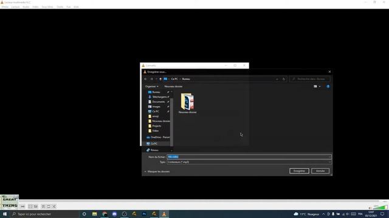The width and height of the screenshot is (389, 218).
Task: Open File Explorer from taskbar
Action: (95, 214)
